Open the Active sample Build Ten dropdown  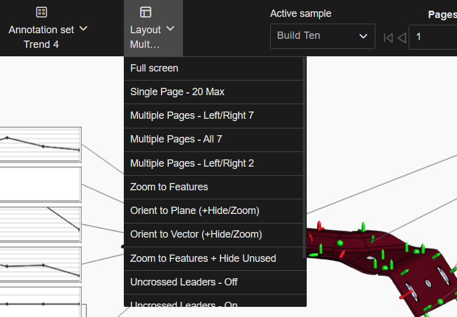[322, 36]
